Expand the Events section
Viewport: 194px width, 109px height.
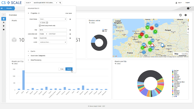point(33,51)
